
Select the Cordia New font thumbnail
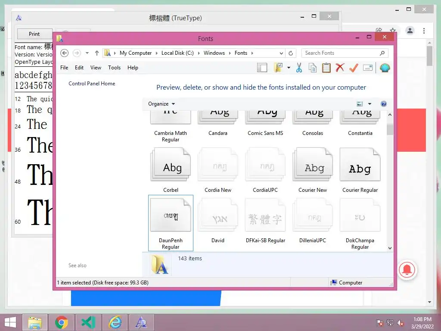tap(218, 165)
